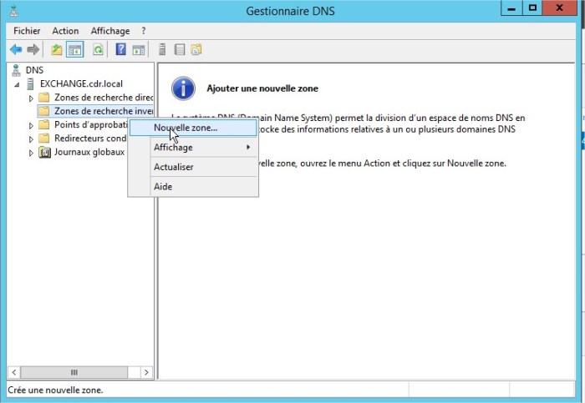Open the ? help menu
The image size is (585, 403).
(144, 31)
